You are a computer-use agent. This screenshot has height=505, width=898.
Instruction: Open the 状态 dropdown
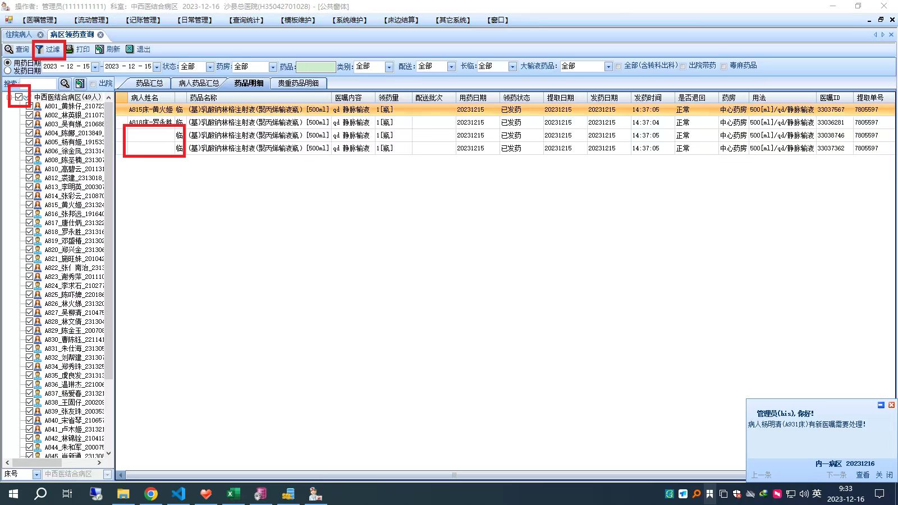[x=210, y=67]
